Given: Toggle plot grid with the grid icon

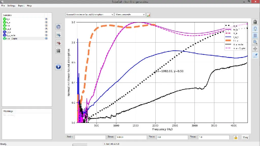Looking at the screenshot, I should coord(255,35).
